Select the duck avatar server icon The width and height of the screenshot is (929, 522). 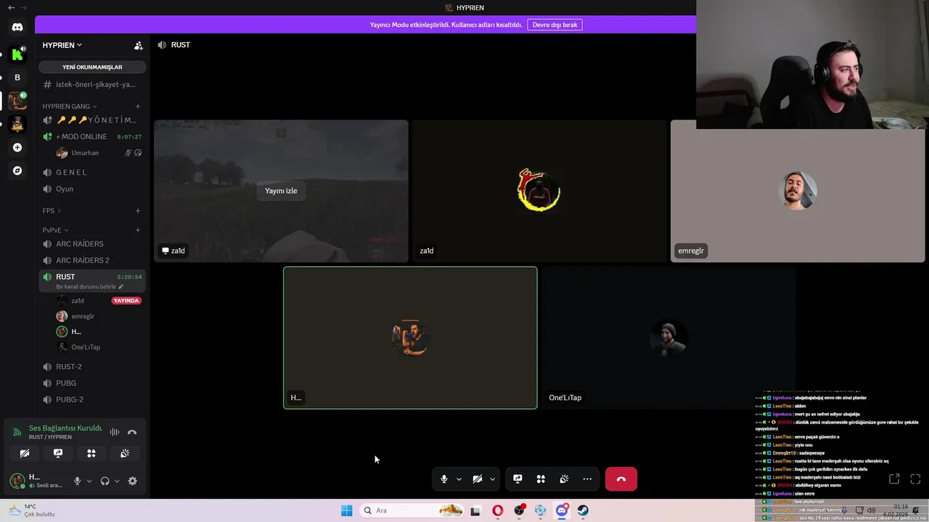[x=17, y=124]
